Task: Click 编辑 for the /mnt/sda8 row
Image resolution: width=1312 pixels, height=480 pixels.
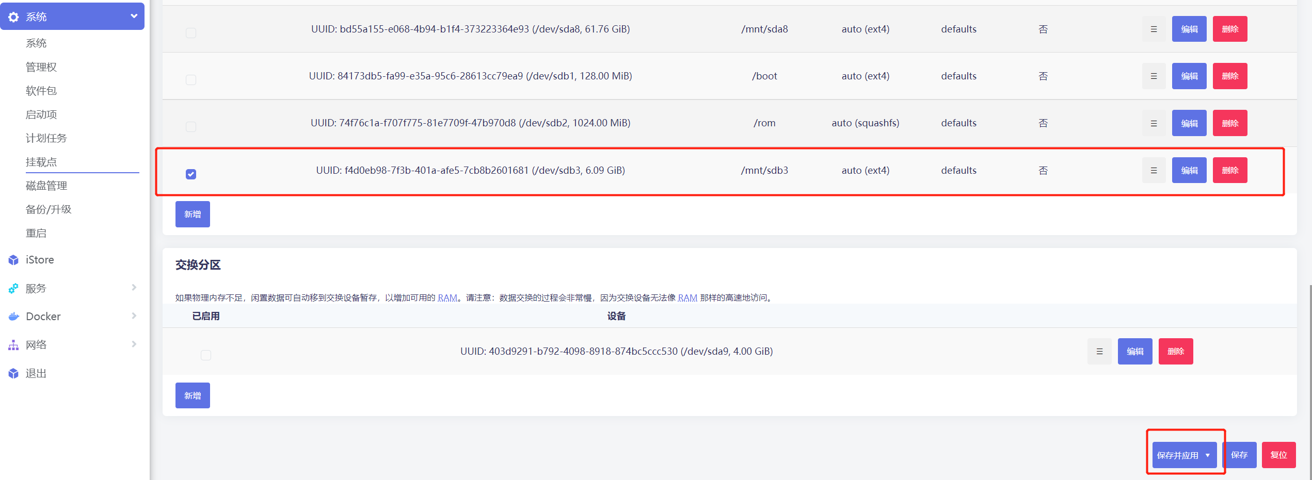Action: point(1189,29)
